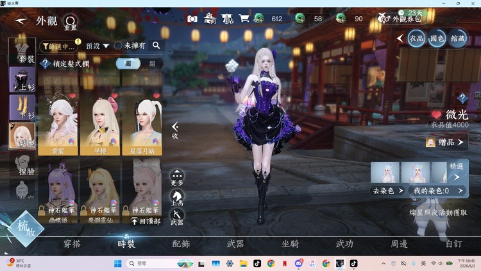Screen dimensions: 481x271
Task: Show weapon with the 武器 icon
Action: pos(177,216)
